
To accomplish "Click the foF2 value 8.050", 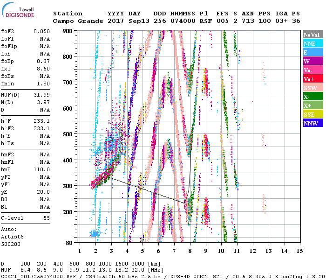I will 41,31.
